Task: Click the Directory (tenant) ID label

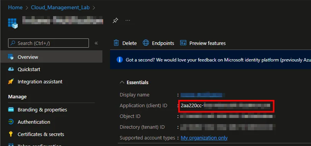Action: [142, 127]
